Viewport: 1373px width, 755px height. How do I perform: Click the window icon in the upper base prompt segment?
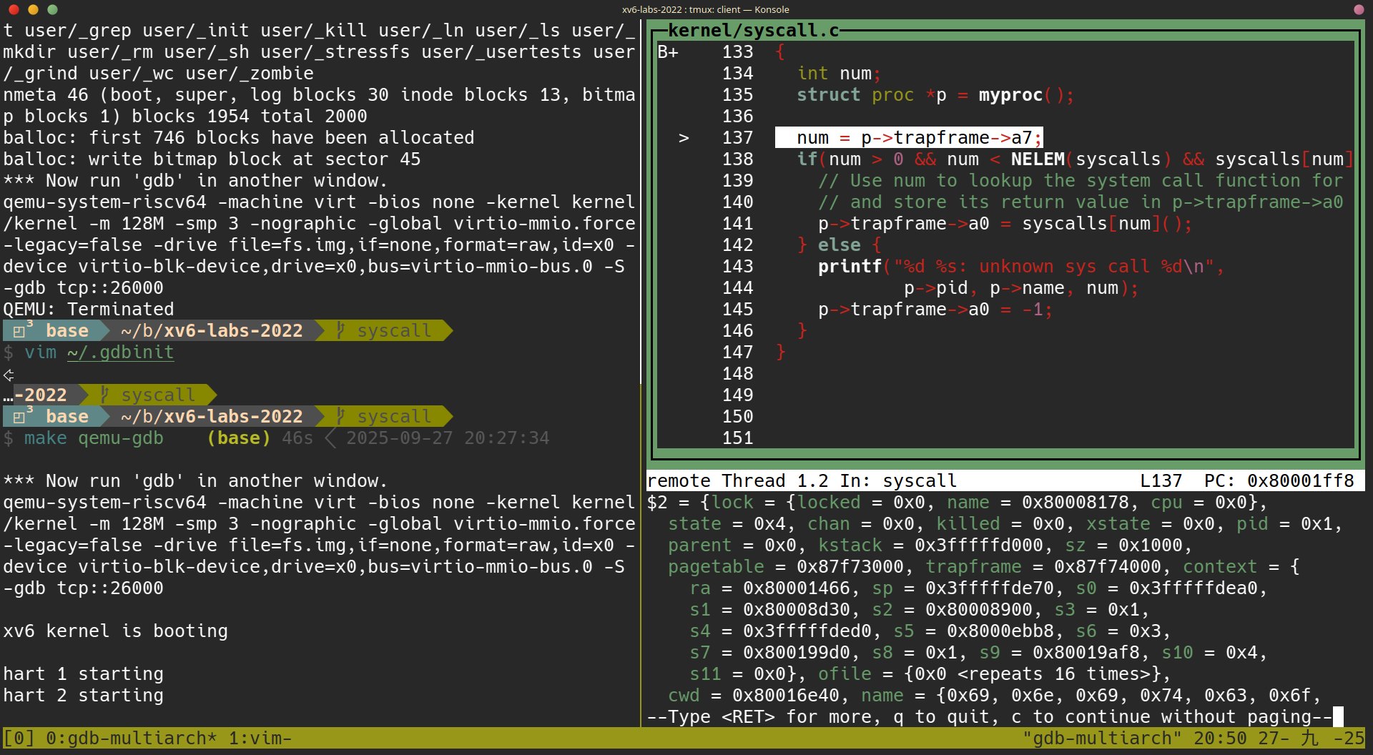pyautogui.click(x=20, y=331)
